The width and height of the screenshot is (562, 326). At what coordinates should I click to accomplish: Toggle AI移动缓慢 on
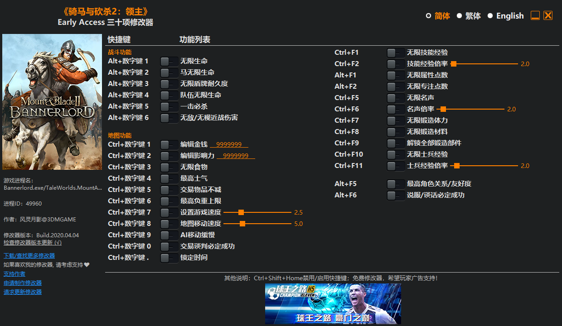[169, 235]
